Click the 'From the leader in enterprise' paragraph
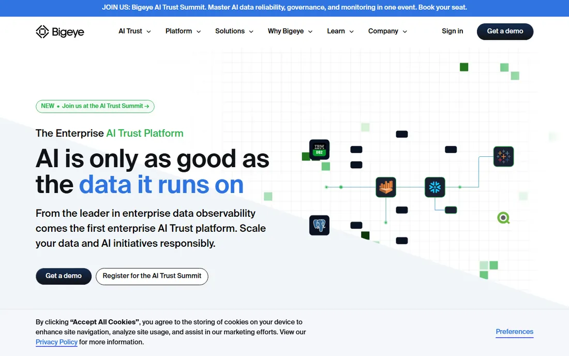 (x=151, y=228)
